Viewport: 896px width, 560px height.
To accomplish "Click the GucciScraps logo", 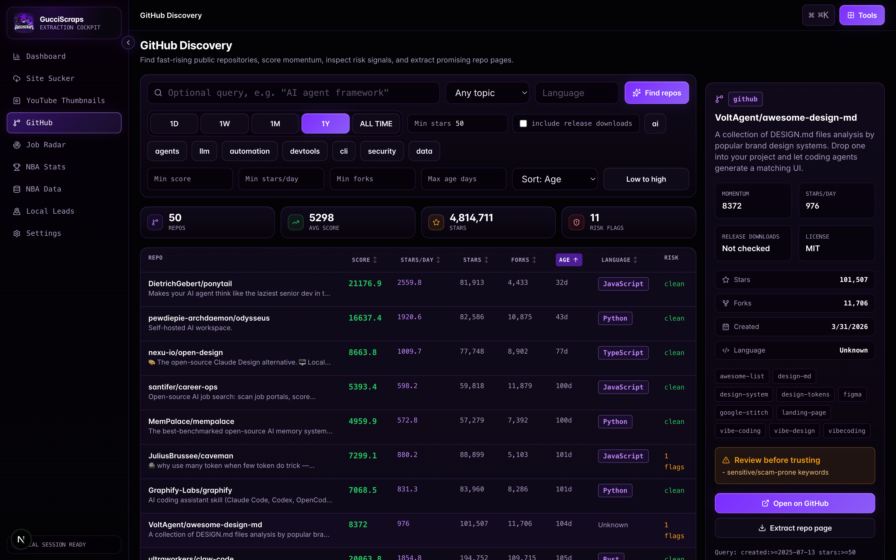I will point(24,23).
